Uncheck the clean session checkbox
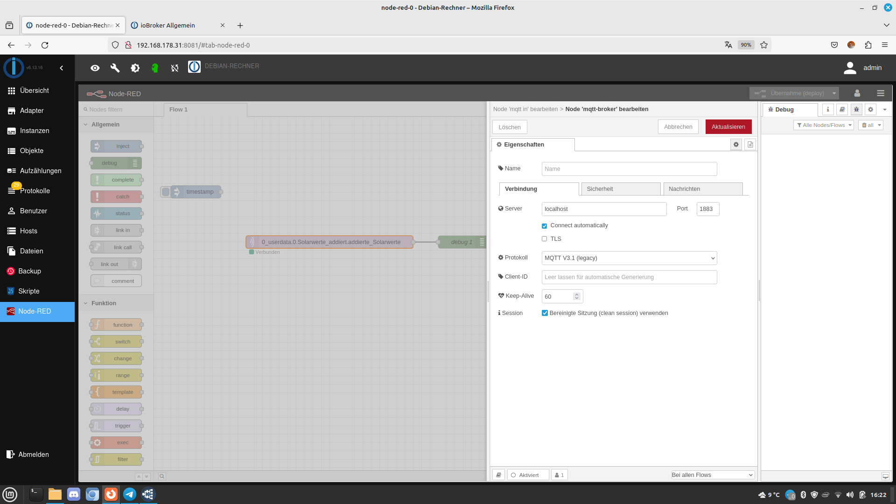The height and width of the screenshot is (504, 896). click(545, 313)
